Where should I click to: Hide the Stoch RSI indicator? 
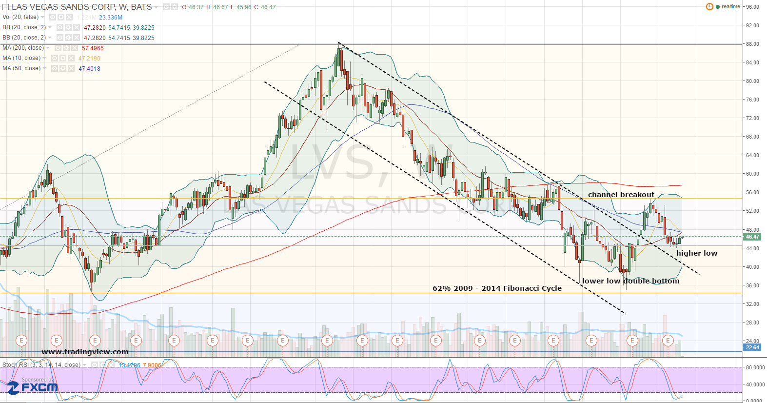(95, 365)
